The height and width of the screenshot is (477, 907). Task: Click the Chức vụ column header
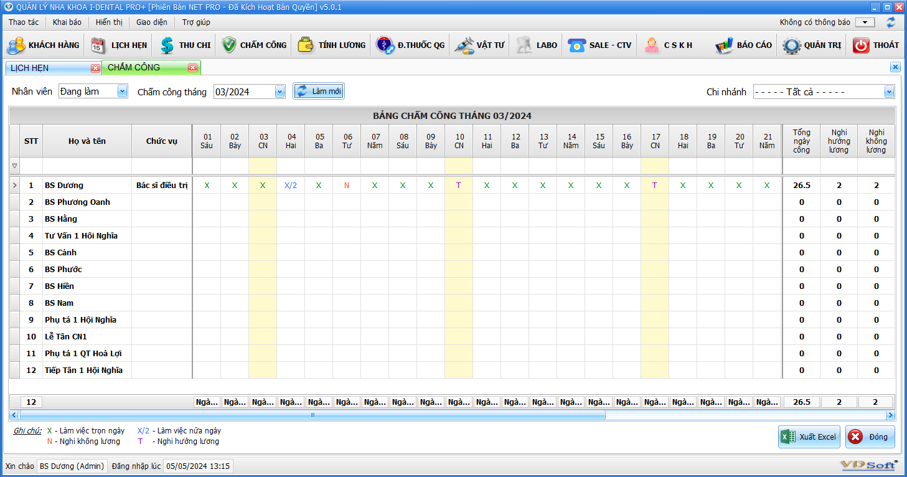click(162, 141)
